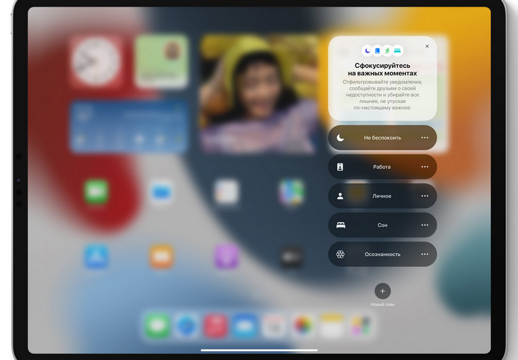The image size is (518, 360).
Task: Open the ellipsis options for Не беспокоить
Action: click(x=425, y=137)
